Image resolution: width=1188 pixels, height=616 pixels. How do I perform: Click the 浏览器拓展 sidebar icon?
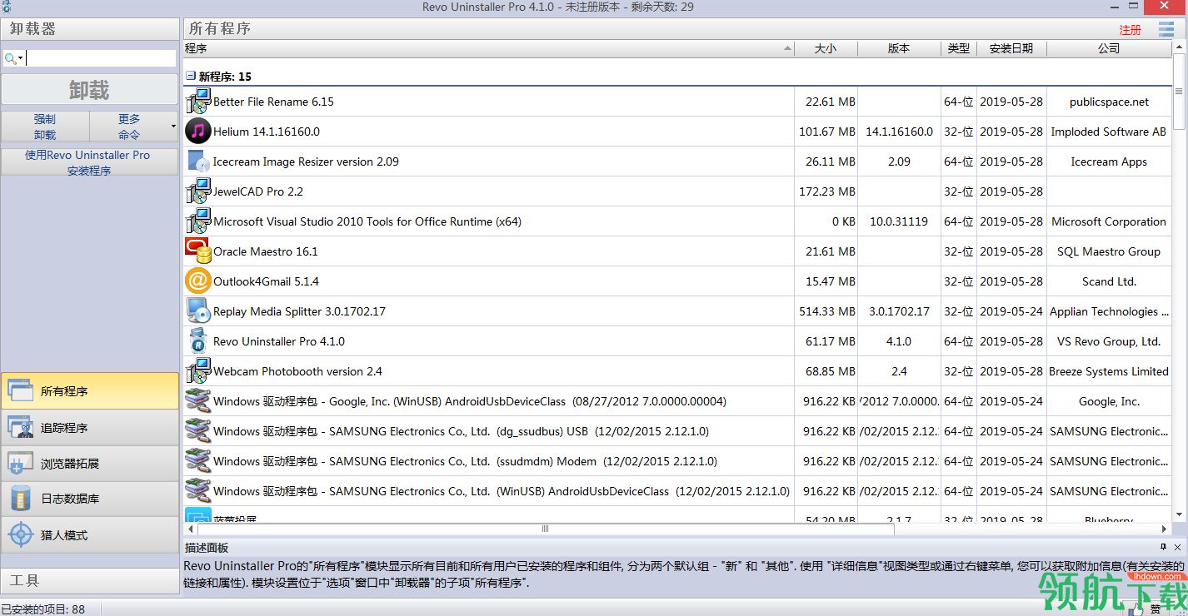coord(20,463)
